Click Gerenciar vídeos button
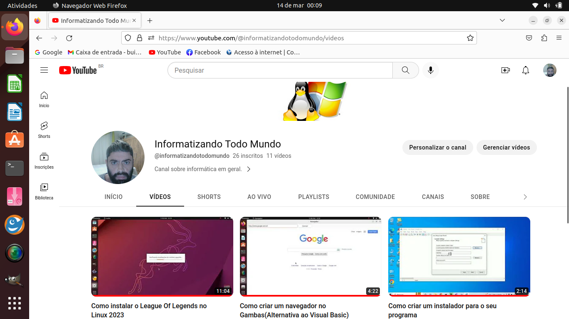Image resolution: width=569 pixels, height=319 pixels. point(507,147)
